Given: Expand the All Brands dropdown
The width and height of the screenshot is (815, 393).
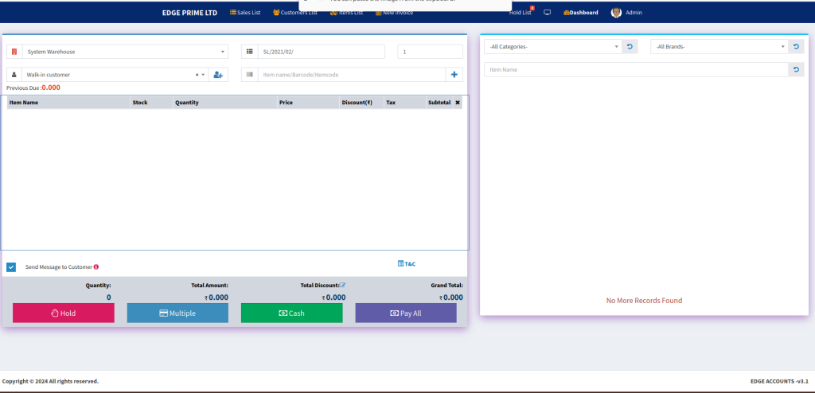Looking at the screenshot, I should click(x=718, y=47).
